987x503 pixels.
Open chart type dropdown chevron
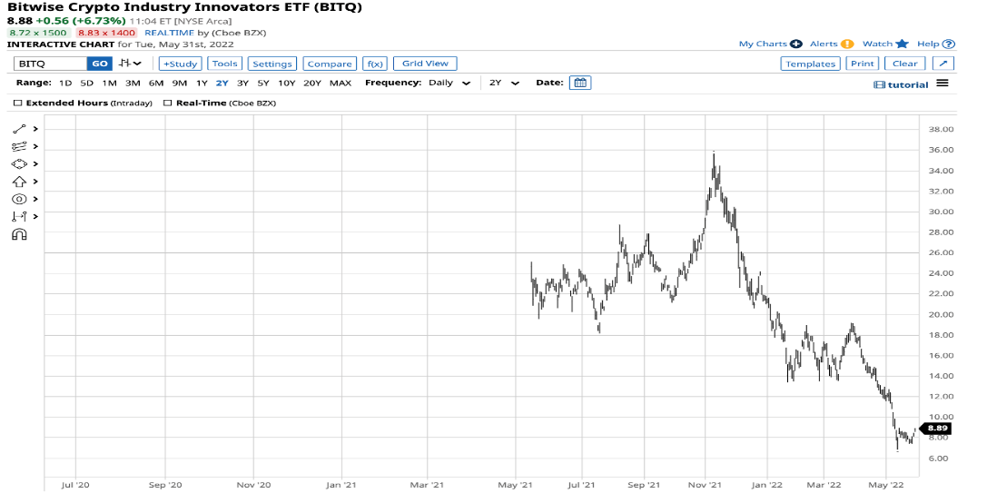[137, 64]
